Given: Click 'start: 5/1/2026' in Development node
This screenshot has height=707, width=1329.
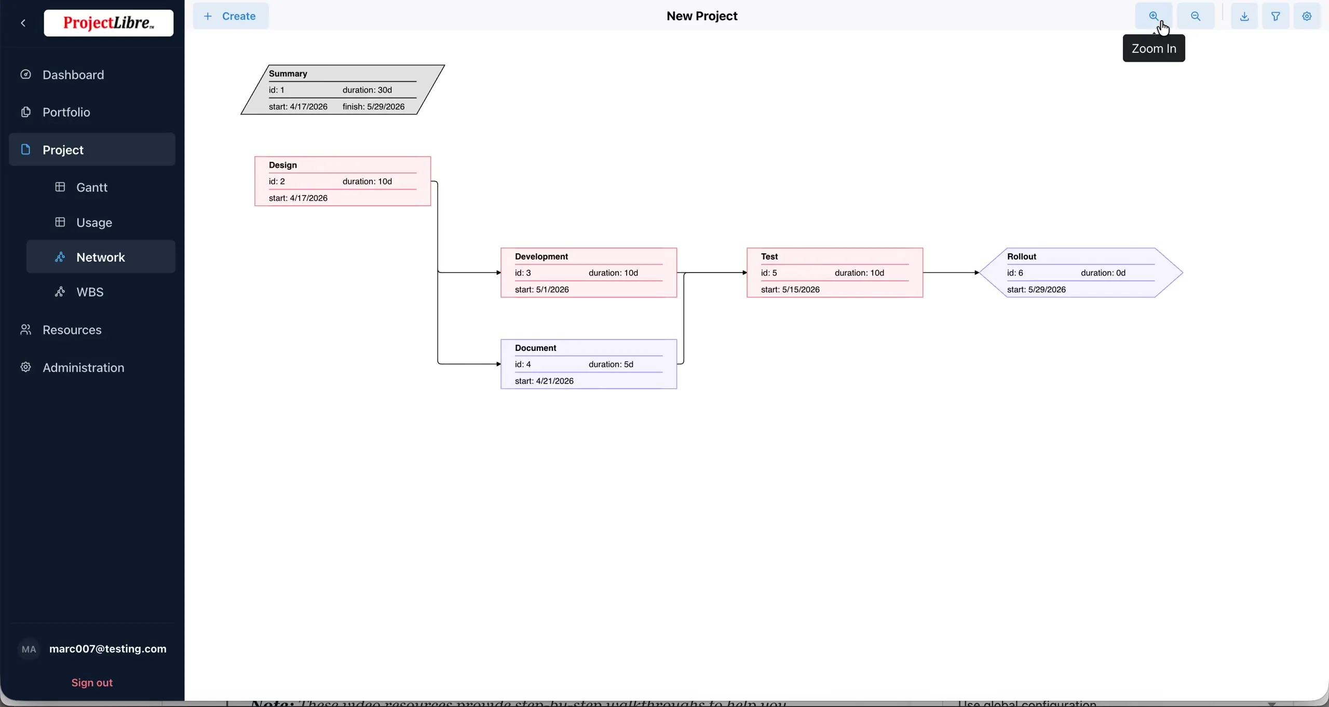Looking at the screenshot, I should coord(542,289).
